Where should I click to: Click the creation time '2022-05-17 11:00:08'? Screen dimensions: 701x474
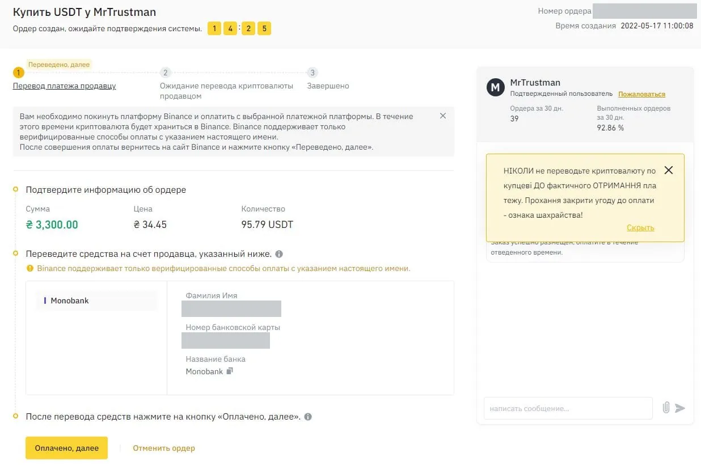[657, 26]
